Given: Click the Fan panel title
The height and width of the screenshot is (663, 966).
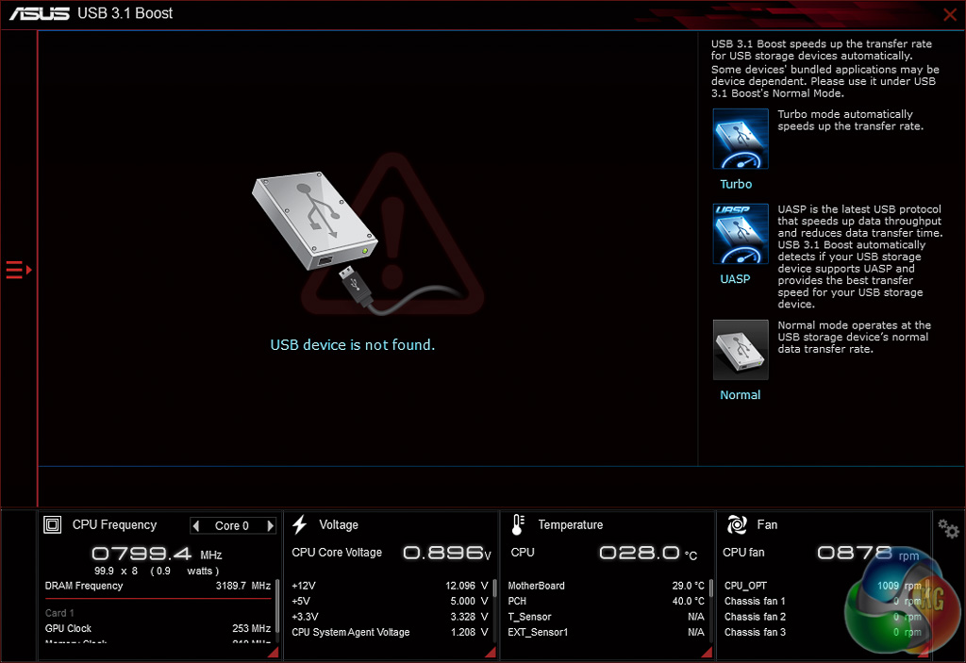Looking at the screenshot, I should (767, 525).
